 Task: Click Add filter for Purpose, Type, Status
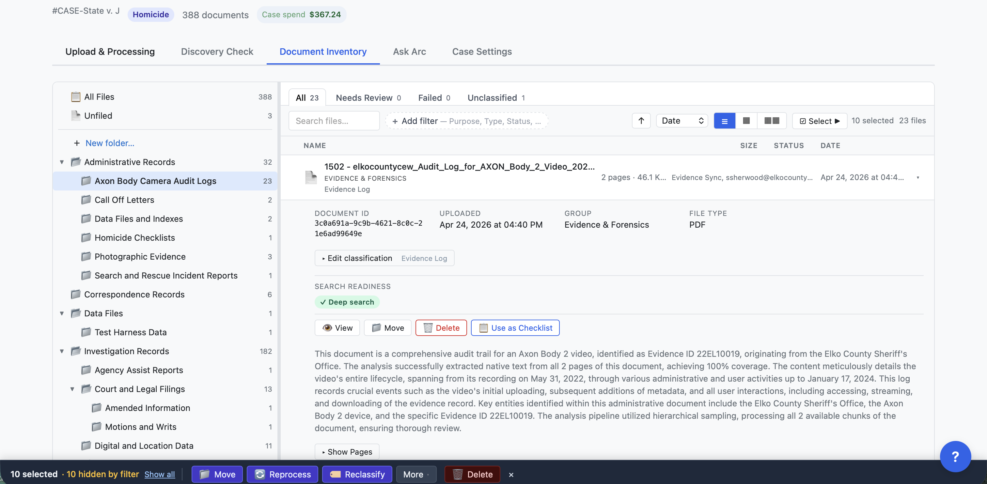pyautogui.click(x=467, y=121)
